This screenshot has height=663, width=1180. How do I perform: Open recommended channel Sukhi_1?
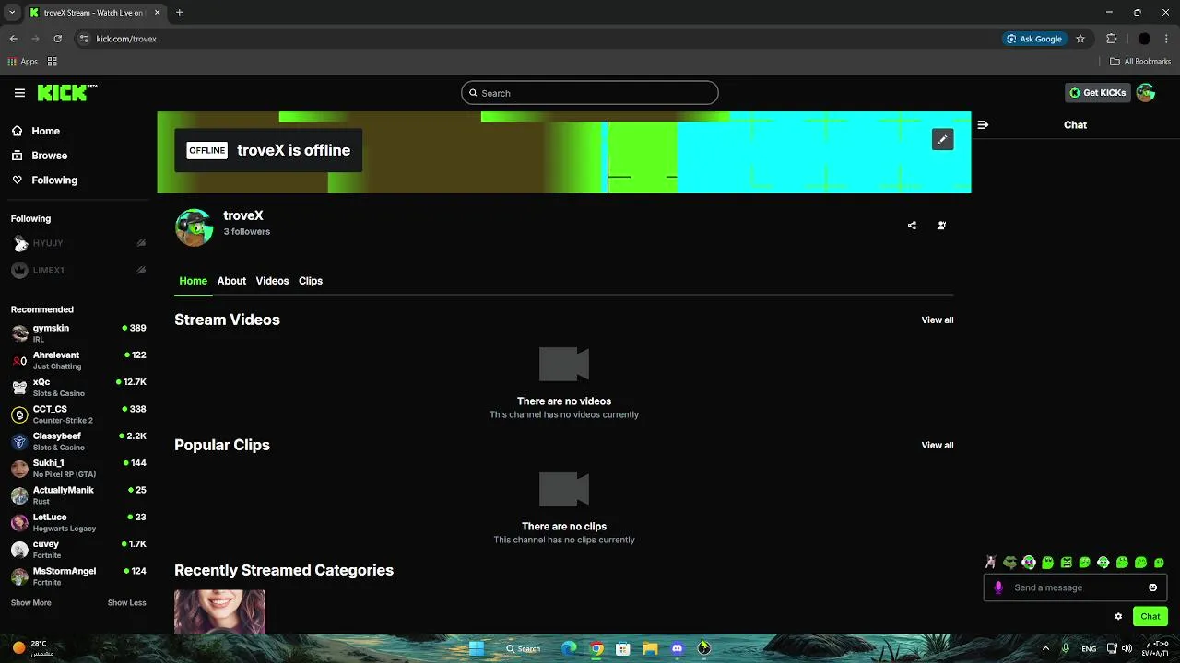coord(78,469)
